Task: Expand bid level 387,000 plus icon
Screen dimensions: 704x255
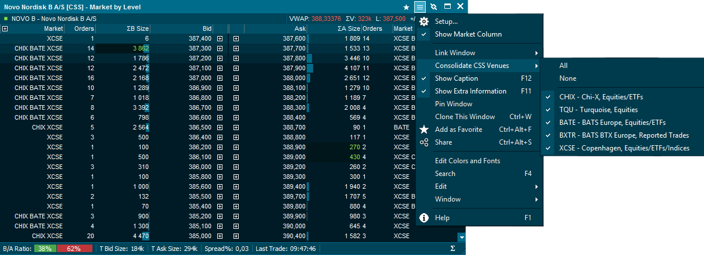Action: click(220, 78)
